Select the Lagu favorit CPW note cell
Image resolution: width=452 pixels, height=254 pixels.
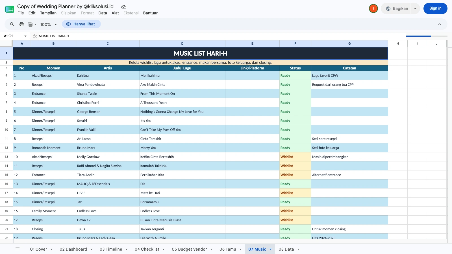click(x=349, y=76)
